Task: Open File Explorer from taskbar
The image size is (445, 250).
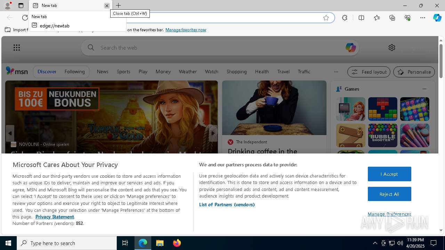Action: click(x=160, y=243)
